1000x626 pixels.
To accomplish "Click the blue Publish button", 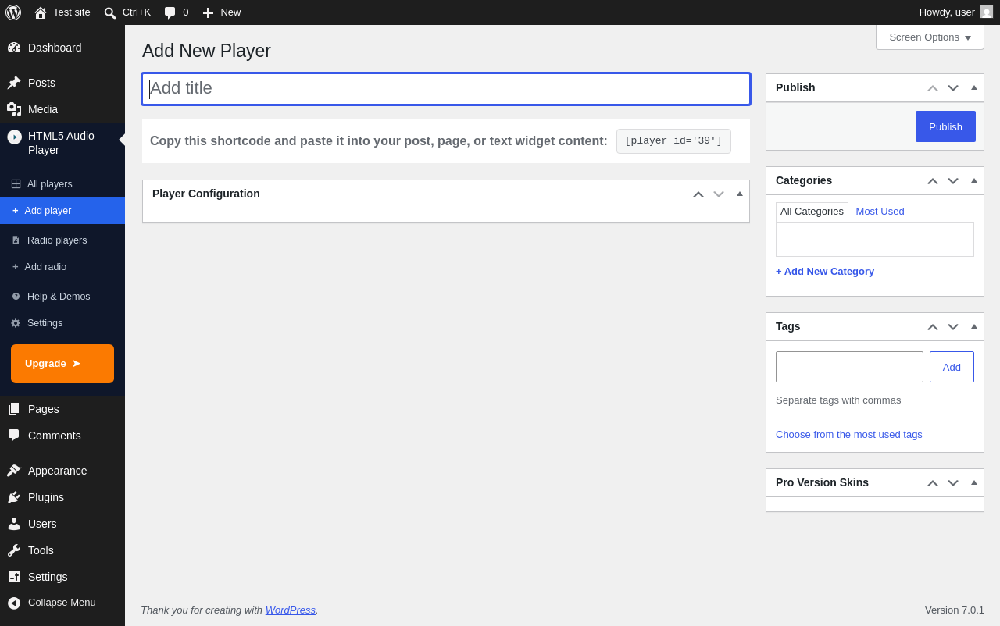I will (945, 126).
